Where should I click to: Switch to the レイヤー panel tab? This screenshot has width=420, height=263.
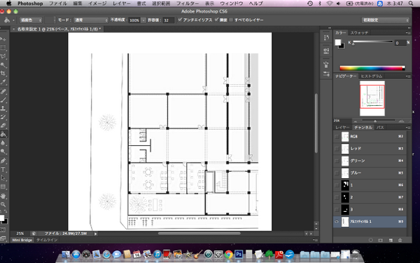(342, 128)
